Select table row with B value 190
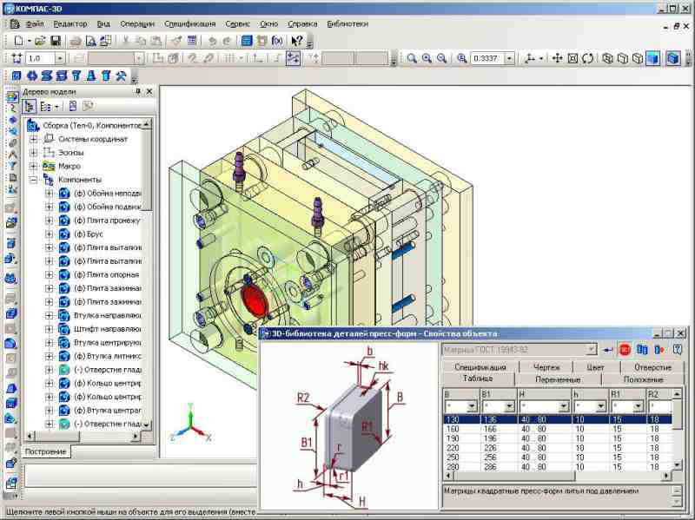Image resolution: width=695 pixels, height=520 pixels. pyautogui.click(x=453, y=438)
